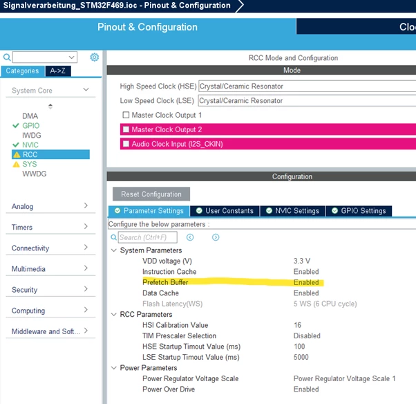Screen dimensions: 416x404
Task: Collapse the System Parameters group
Action: point(114,250)
